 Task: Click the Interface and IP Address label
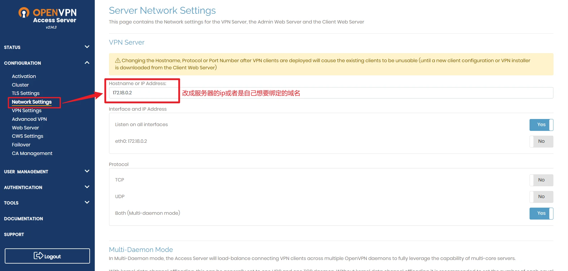(x=138, y=109)
